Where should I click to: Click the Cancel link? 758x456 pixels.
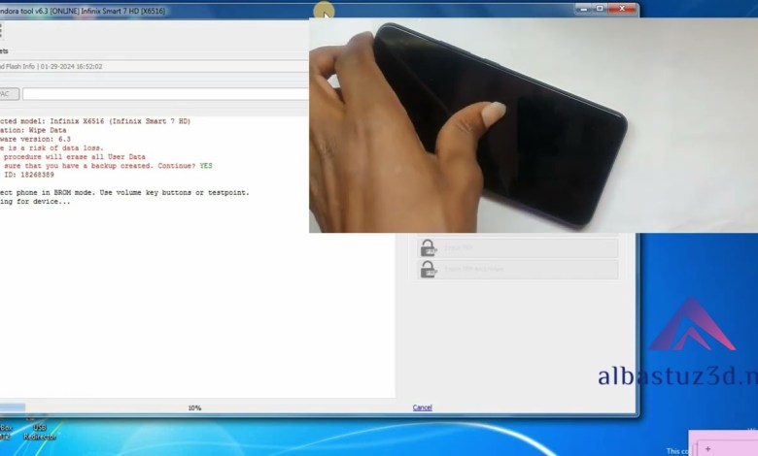[422, 407]
